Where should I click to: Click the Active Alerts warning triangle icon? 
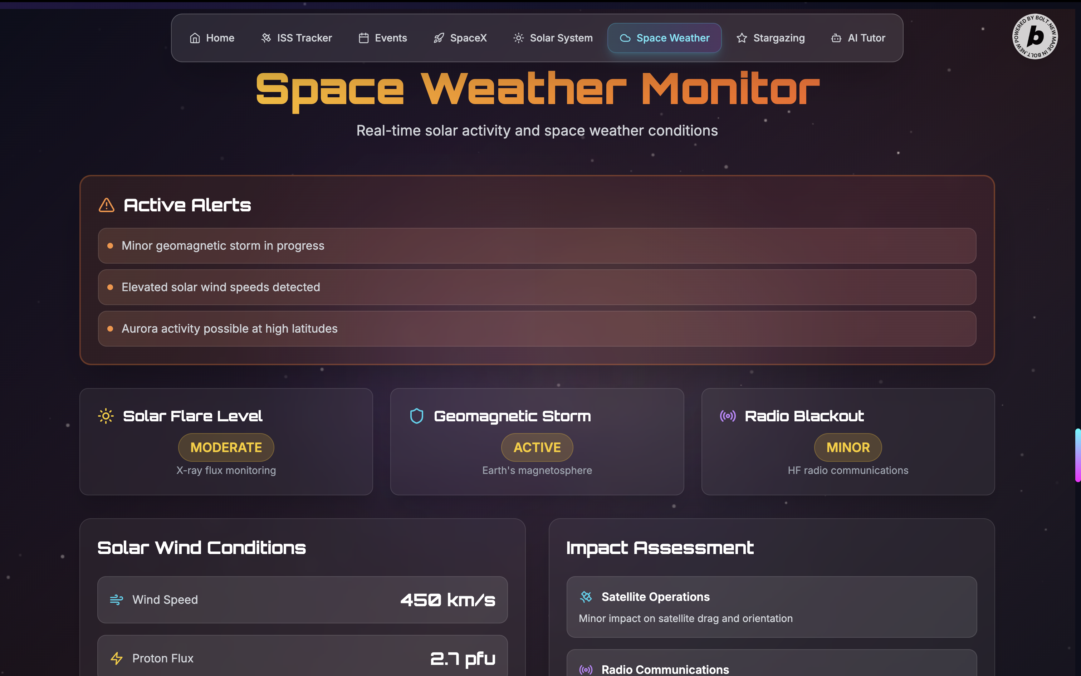(x=106, y=205)
